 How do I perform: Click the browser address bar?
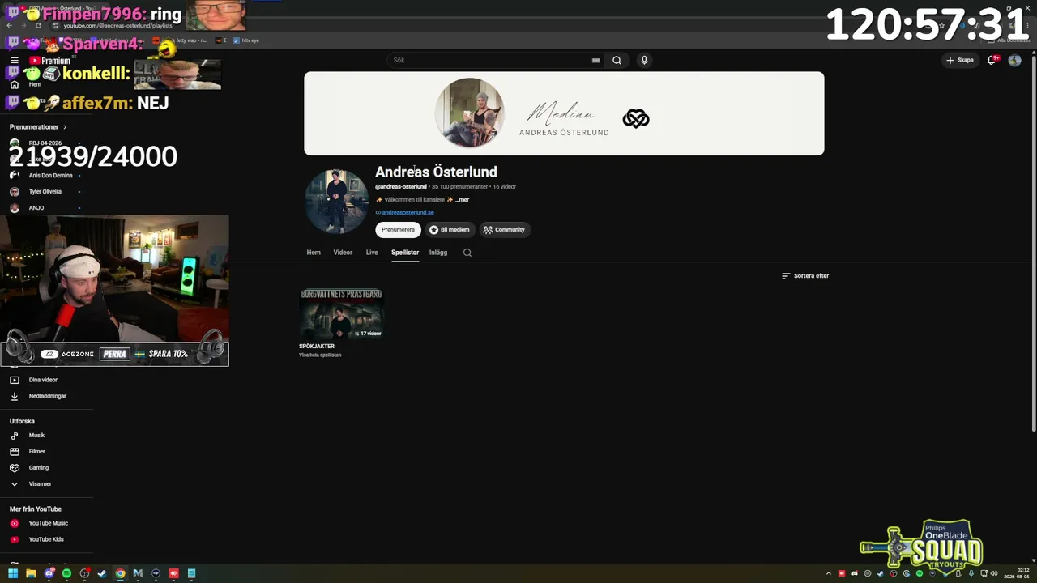[118, 25]
